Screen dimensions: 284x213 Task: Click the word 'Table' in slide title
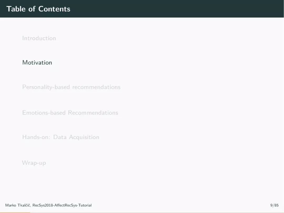pos(16,9)
